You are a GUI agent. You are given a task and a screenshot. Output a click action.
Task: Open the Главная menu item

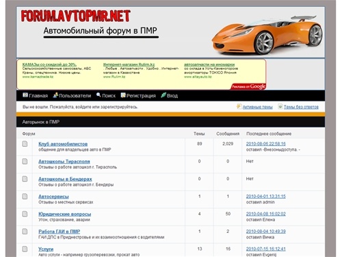point(38,96)
